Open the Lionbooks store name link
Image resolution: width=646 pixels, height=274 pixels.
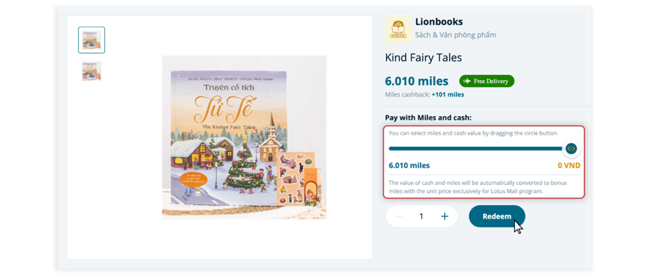pos(439,22)
